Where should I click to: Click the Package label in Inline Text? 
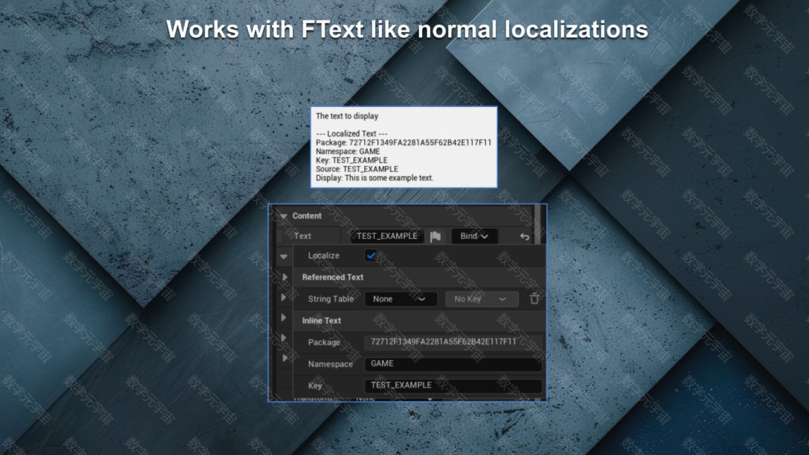pos(324,342)
